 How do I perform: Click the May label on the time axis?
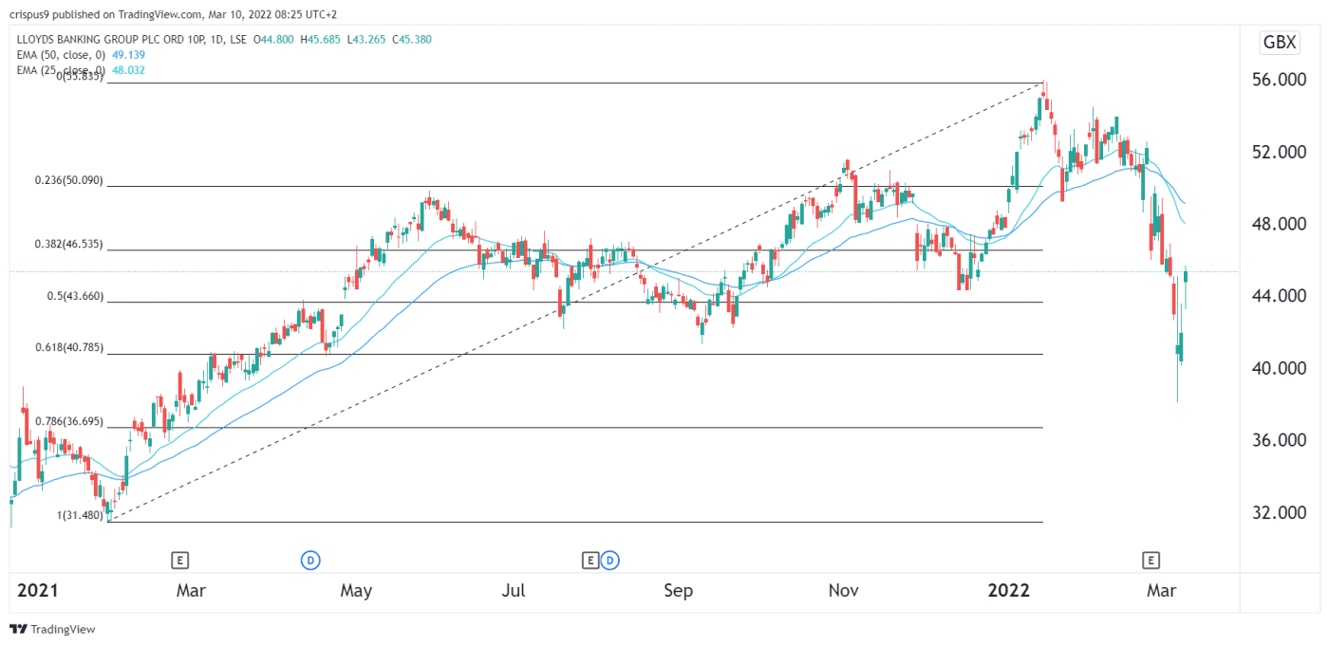pos(356,590)
